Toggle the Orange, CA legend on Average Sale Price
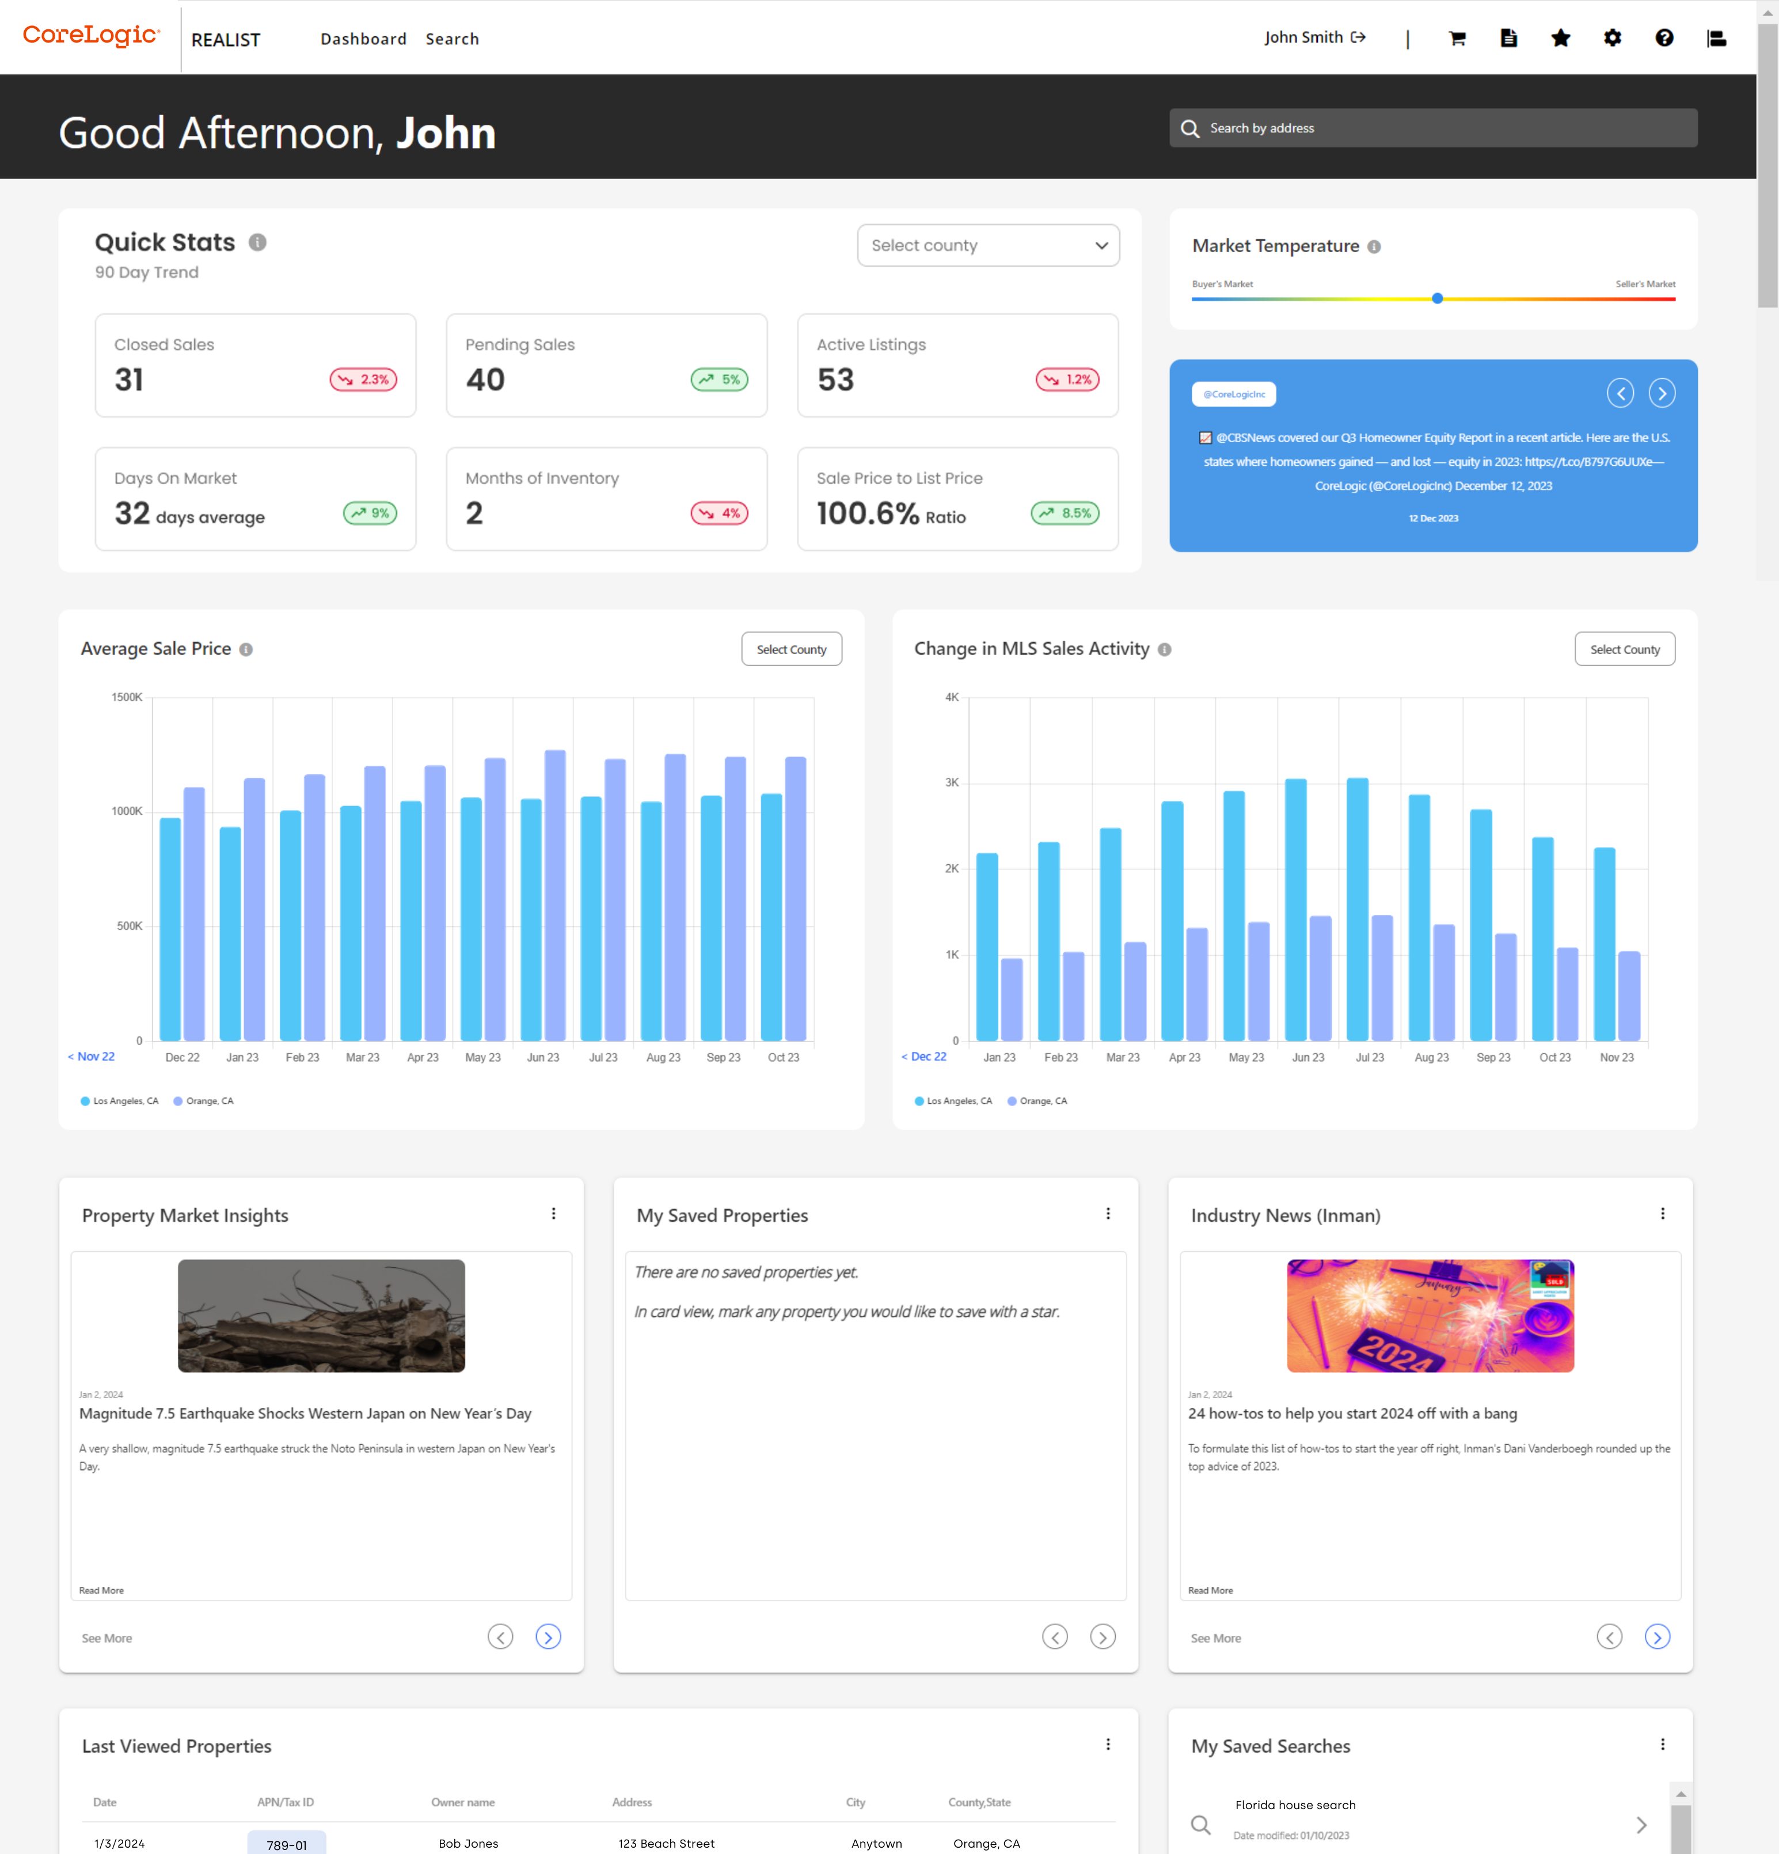1779x1854 pixels. point(204,1100)
